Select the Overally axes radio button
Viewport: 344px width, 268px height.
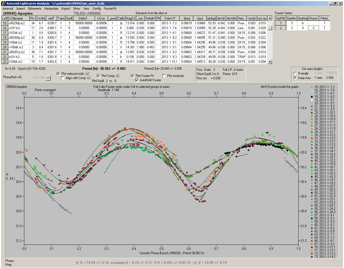(295, 73)
